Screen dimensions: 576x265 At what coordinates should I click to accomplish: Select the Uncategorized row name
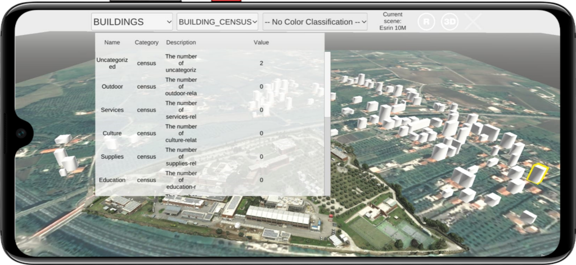coord(112,63)
